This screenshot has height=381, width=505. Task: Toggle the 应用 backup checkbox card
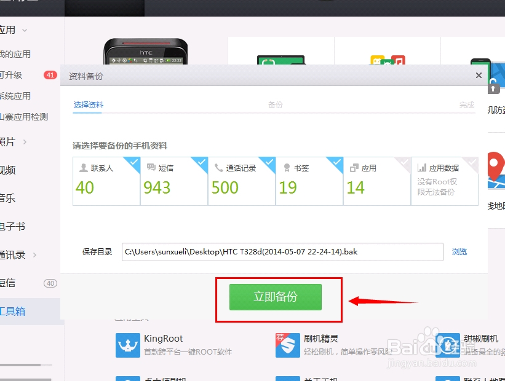(377, 181)
